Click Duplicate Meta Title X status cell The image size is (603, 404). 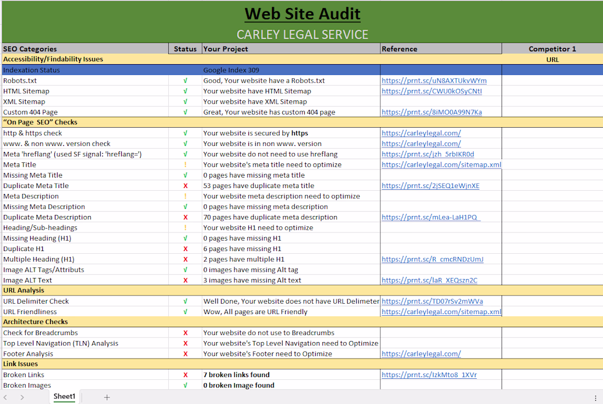click(x=185, y=186)
